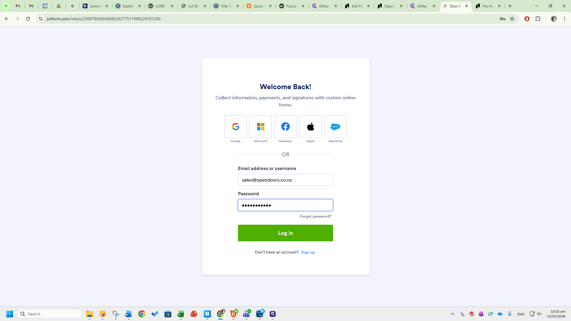Viewport: 571px width, 321px height.
Task: Select the URL in the address bar
Action: point(103,19)
